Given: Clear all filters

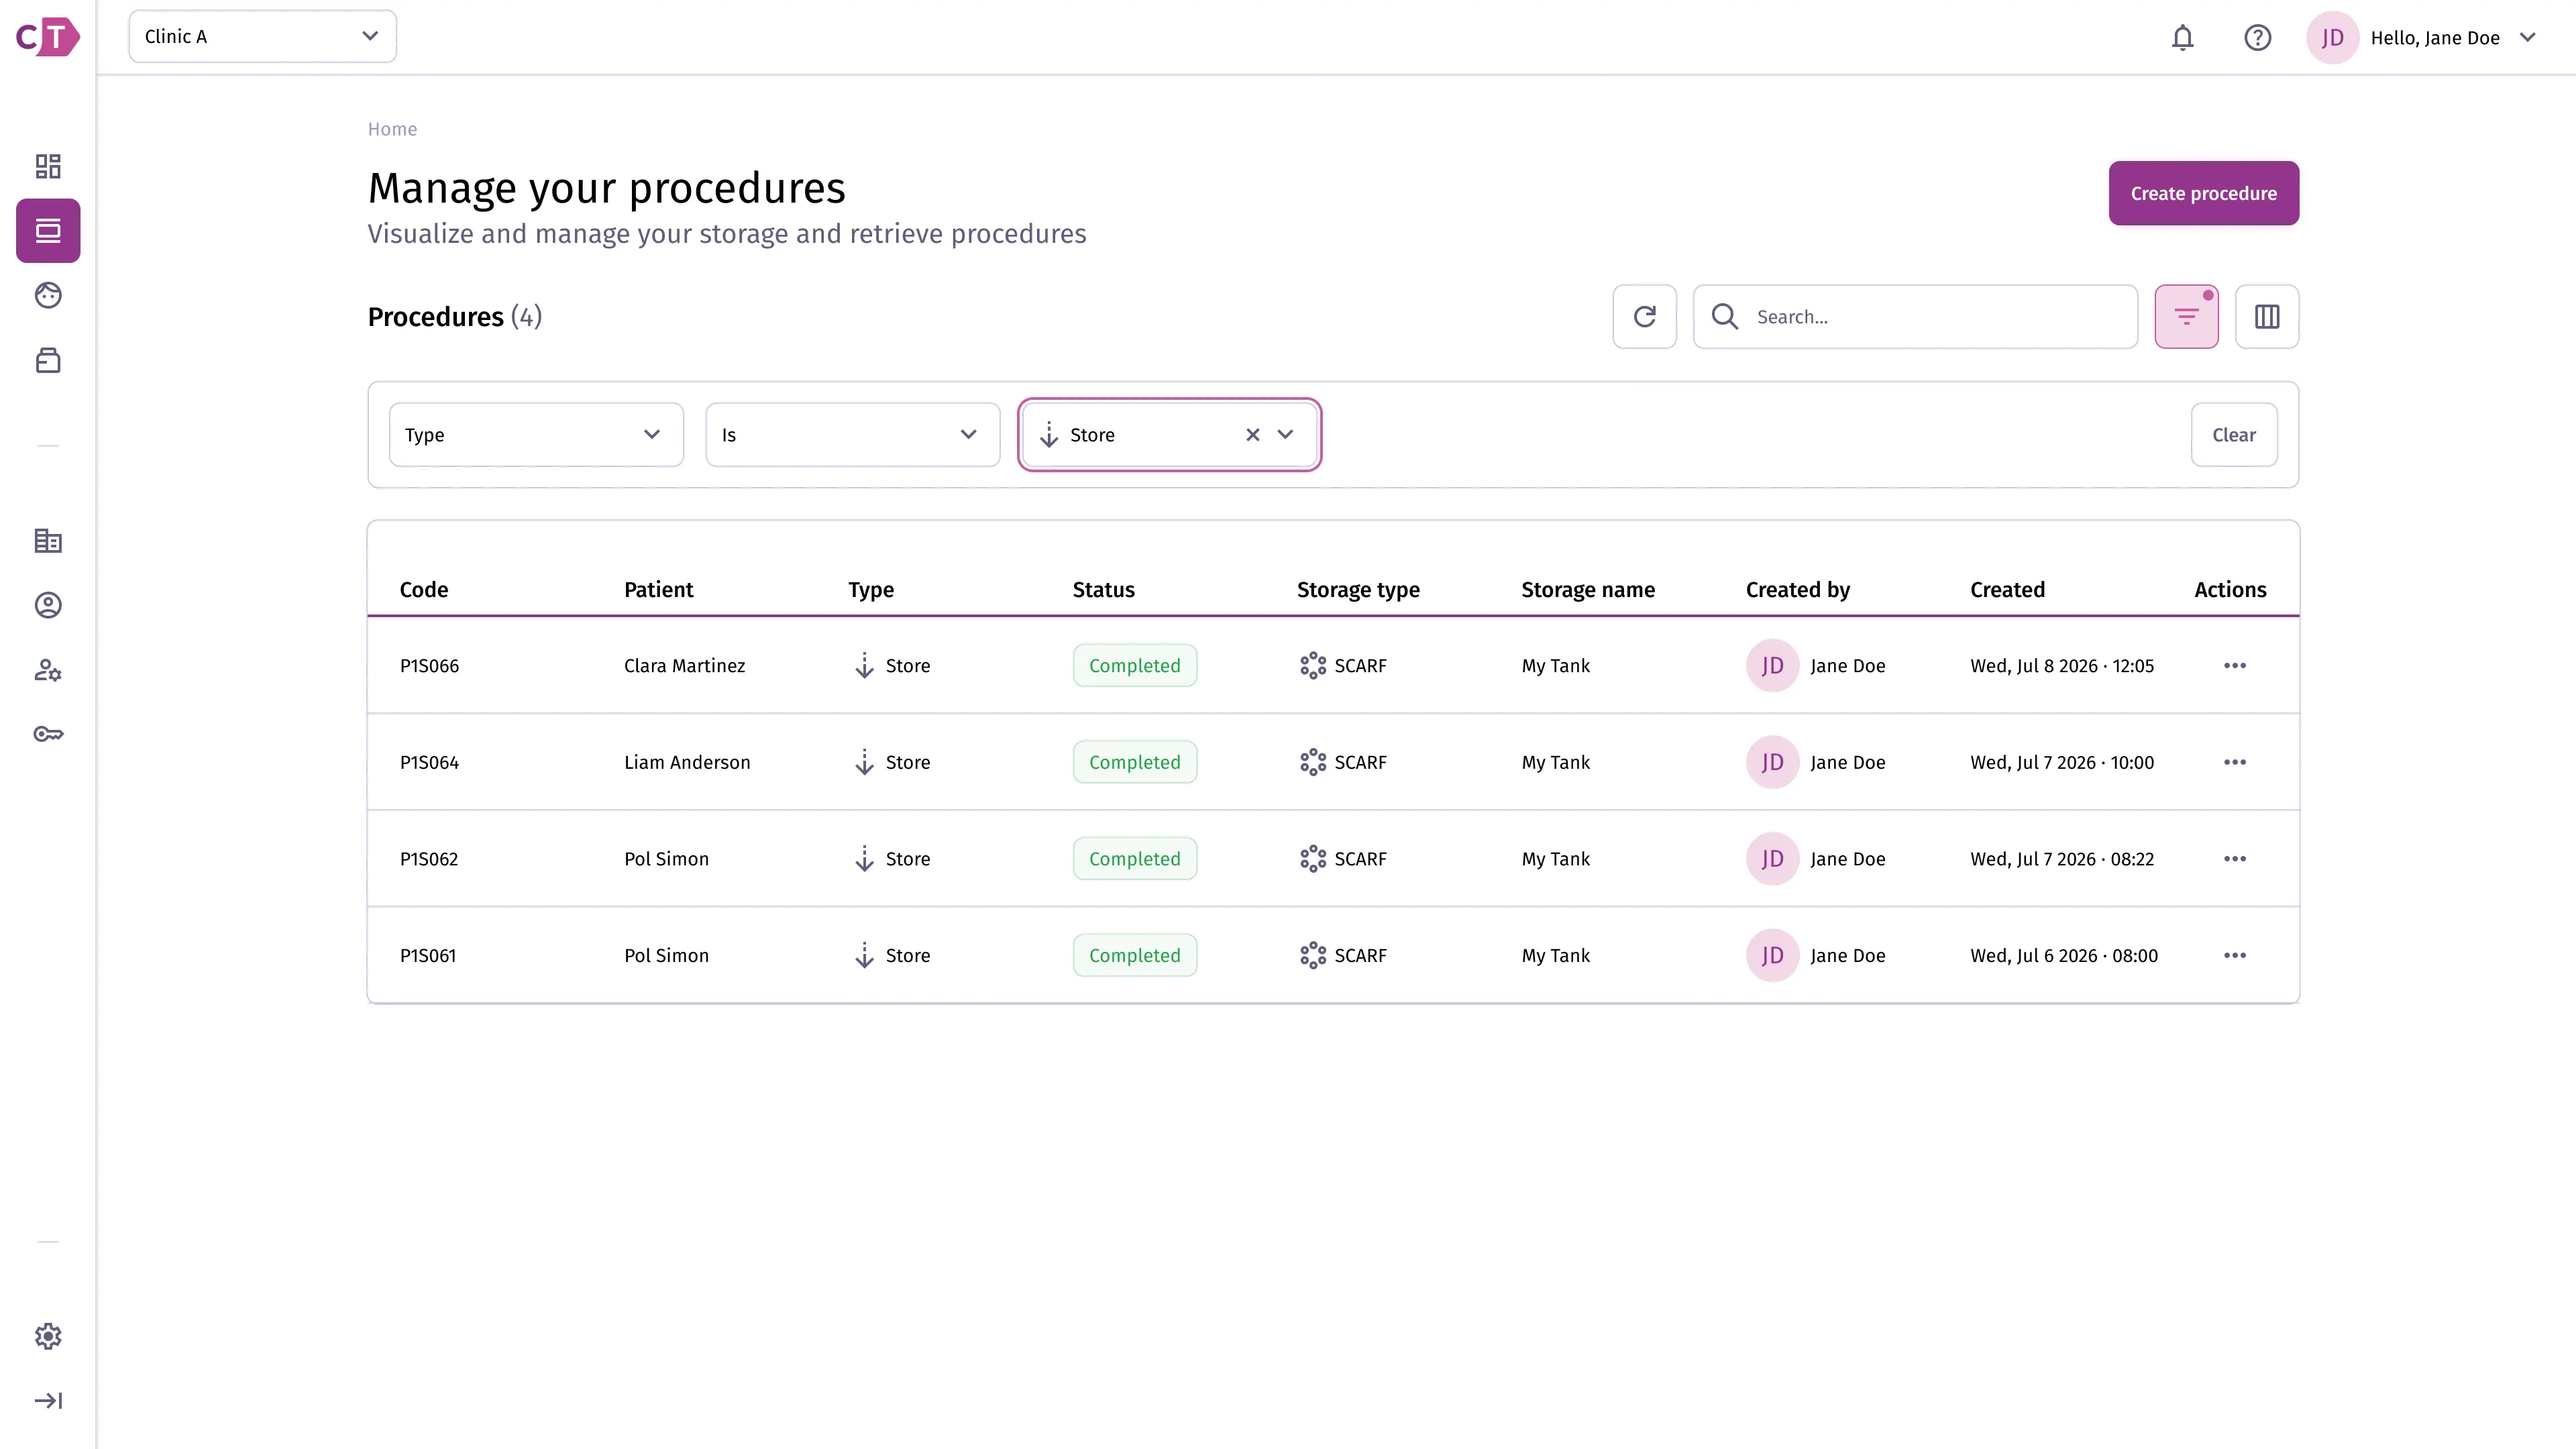Looking at the screenshot, I should click(x=2234, y=435).
